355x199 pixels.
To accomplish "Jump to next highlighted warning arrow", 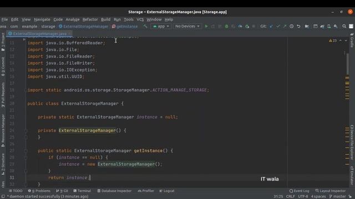I will point(346,40).
